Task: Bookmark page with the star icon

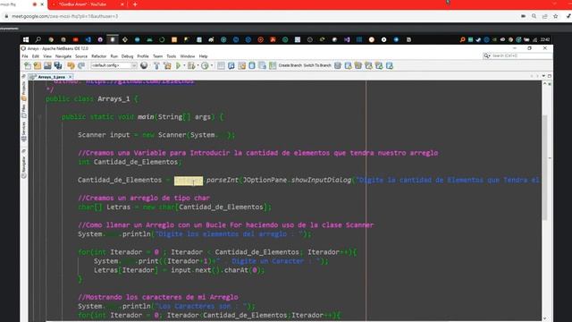Action: tap(556, 16)
